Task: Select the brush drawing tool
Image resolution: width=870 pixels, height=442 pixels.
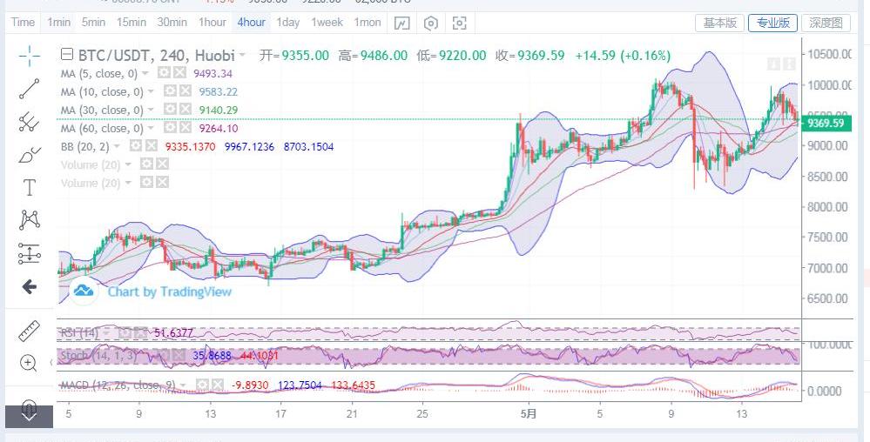Action: 29,155
